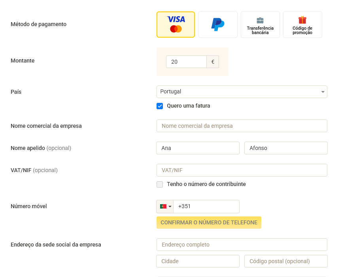The height and width of the screenshot is (277, 355).
Task: Open the País country dropdown
Action: pyautogui.click(x=242, y=92)
